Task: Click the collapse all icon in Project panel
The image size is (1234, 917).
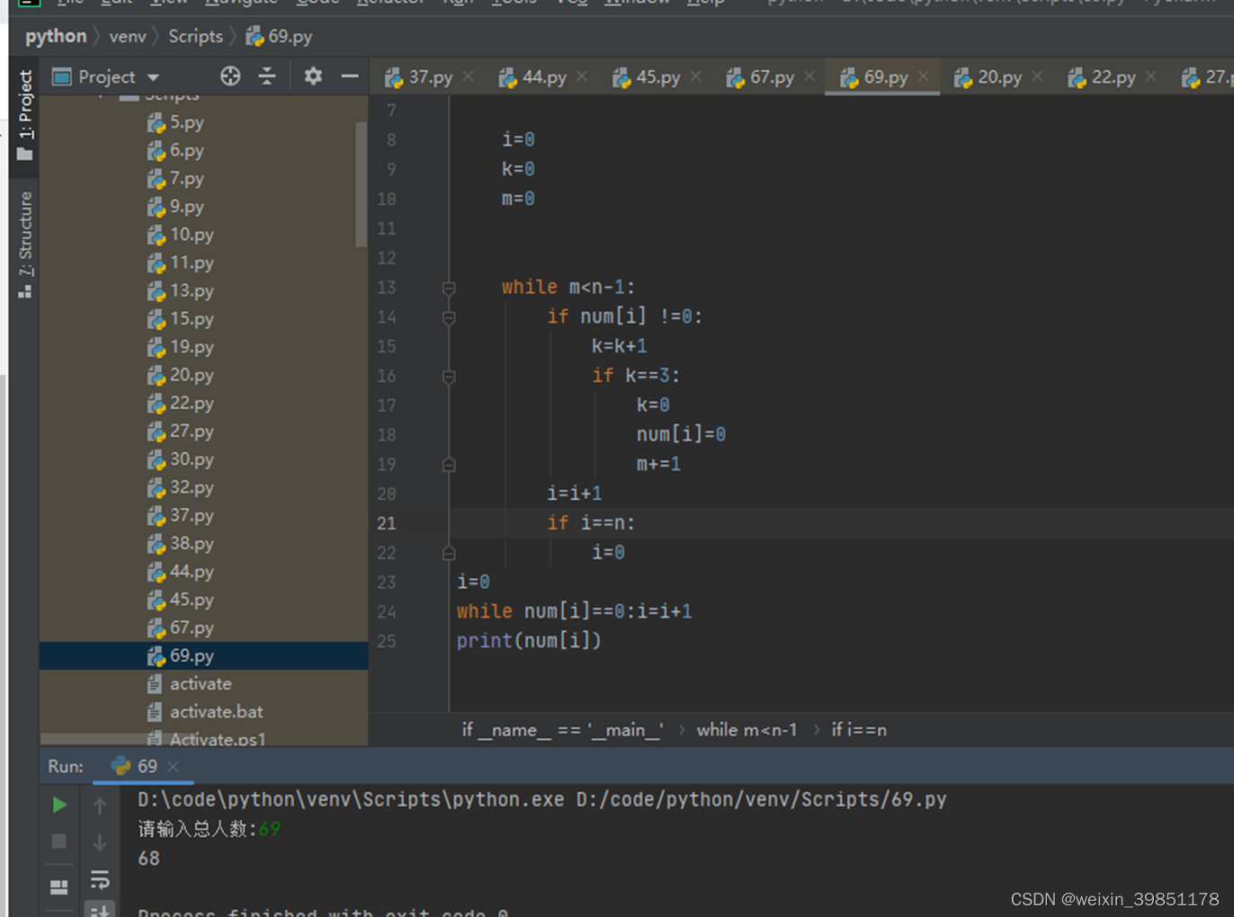Action: click(x=267, y=76)
